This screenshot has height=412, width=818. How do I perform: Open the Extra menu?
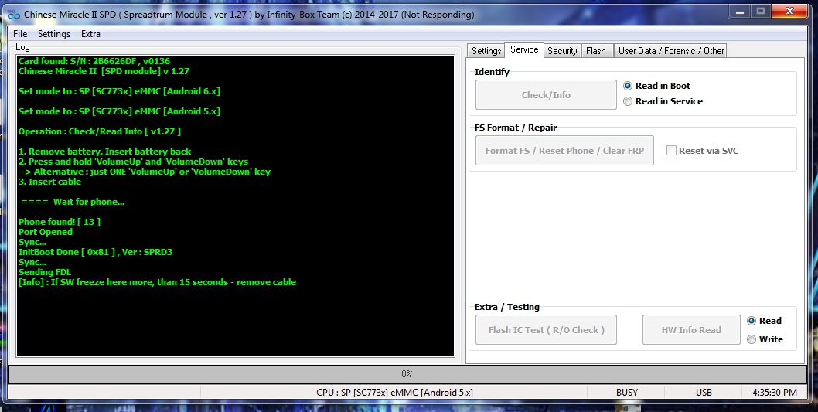tap(90, 34)
